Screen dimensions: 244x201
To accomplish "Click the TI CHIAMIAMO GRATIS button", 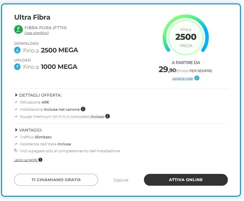I will pyautogui.click(x=56, y=180).
